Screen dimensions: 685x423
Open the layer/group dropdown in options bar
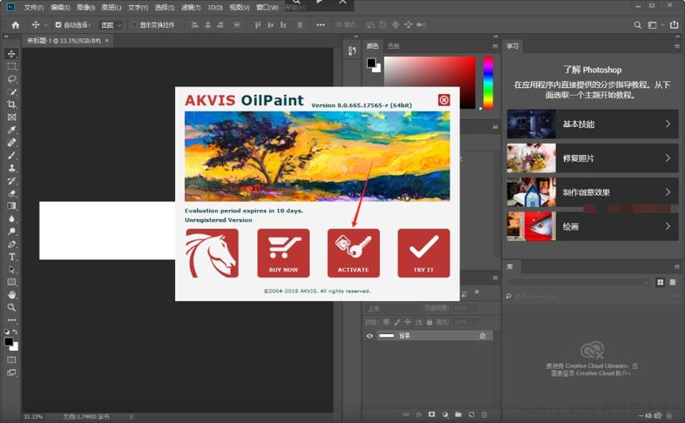tap(111, 25)
